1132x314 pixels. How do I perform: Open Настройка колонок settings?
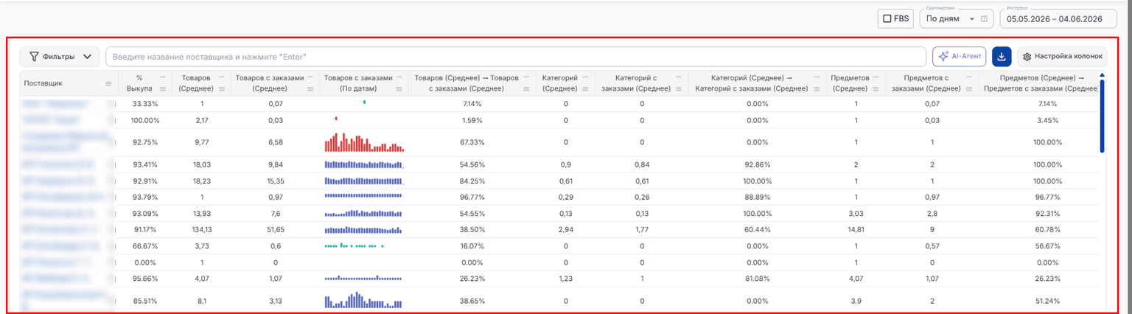1062,57
